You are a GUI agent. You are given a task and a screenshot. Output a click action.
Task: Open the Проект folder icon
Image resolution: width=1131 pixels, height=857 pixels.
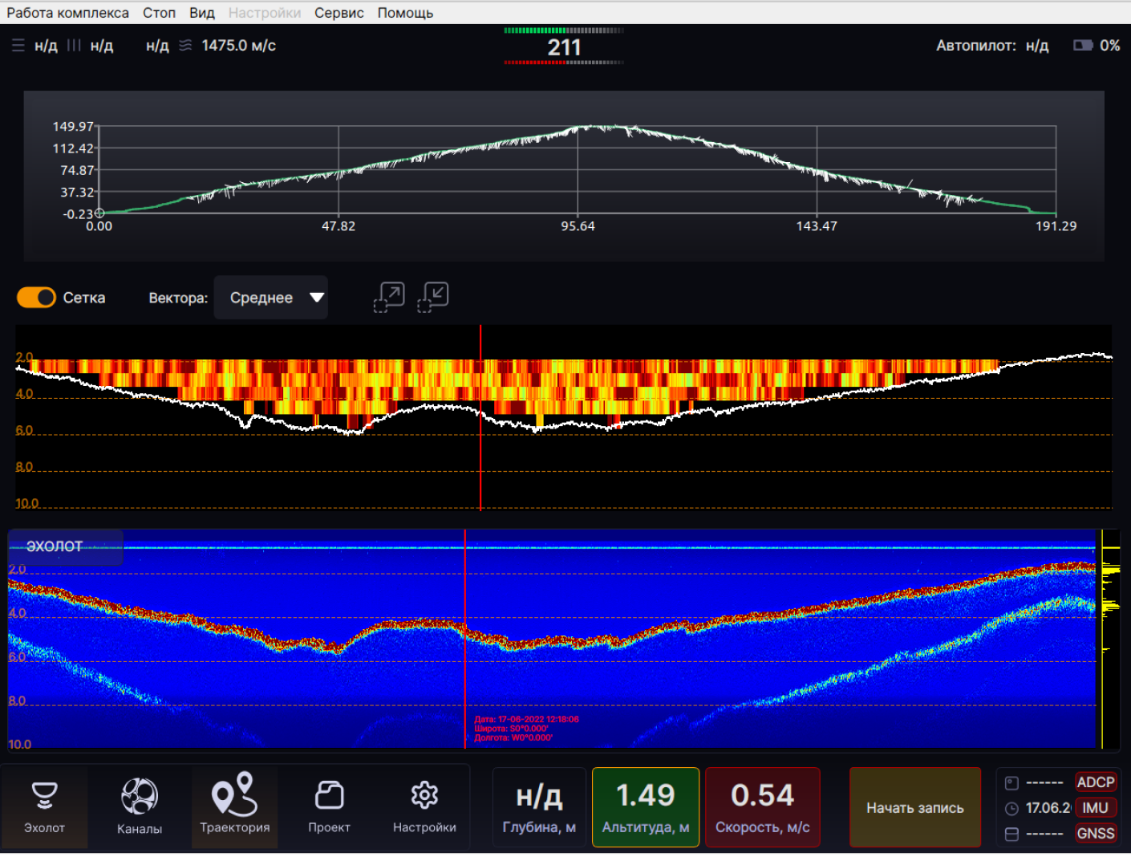pos(329,795)
